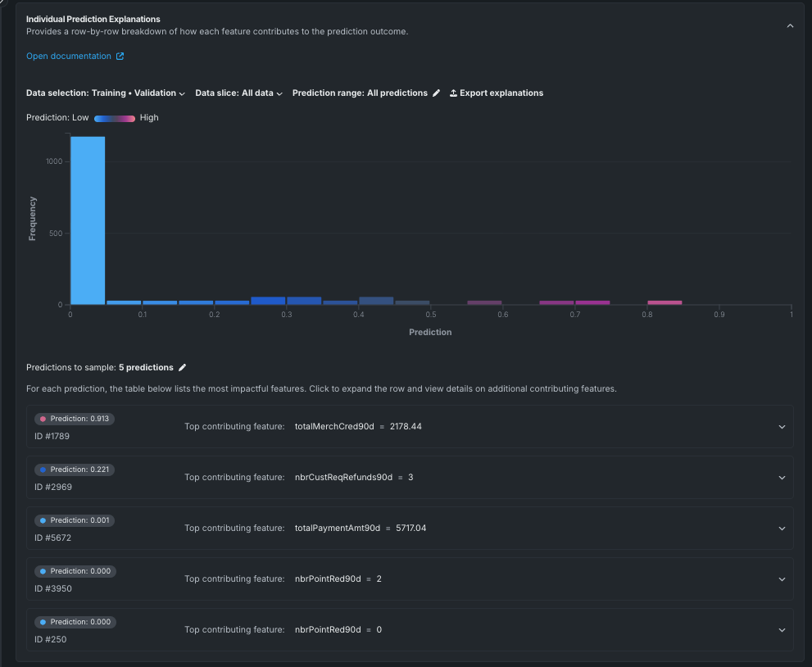Expand the row for ID #250
Viewport: 812px width, 667px height.
tap(782, 630)
